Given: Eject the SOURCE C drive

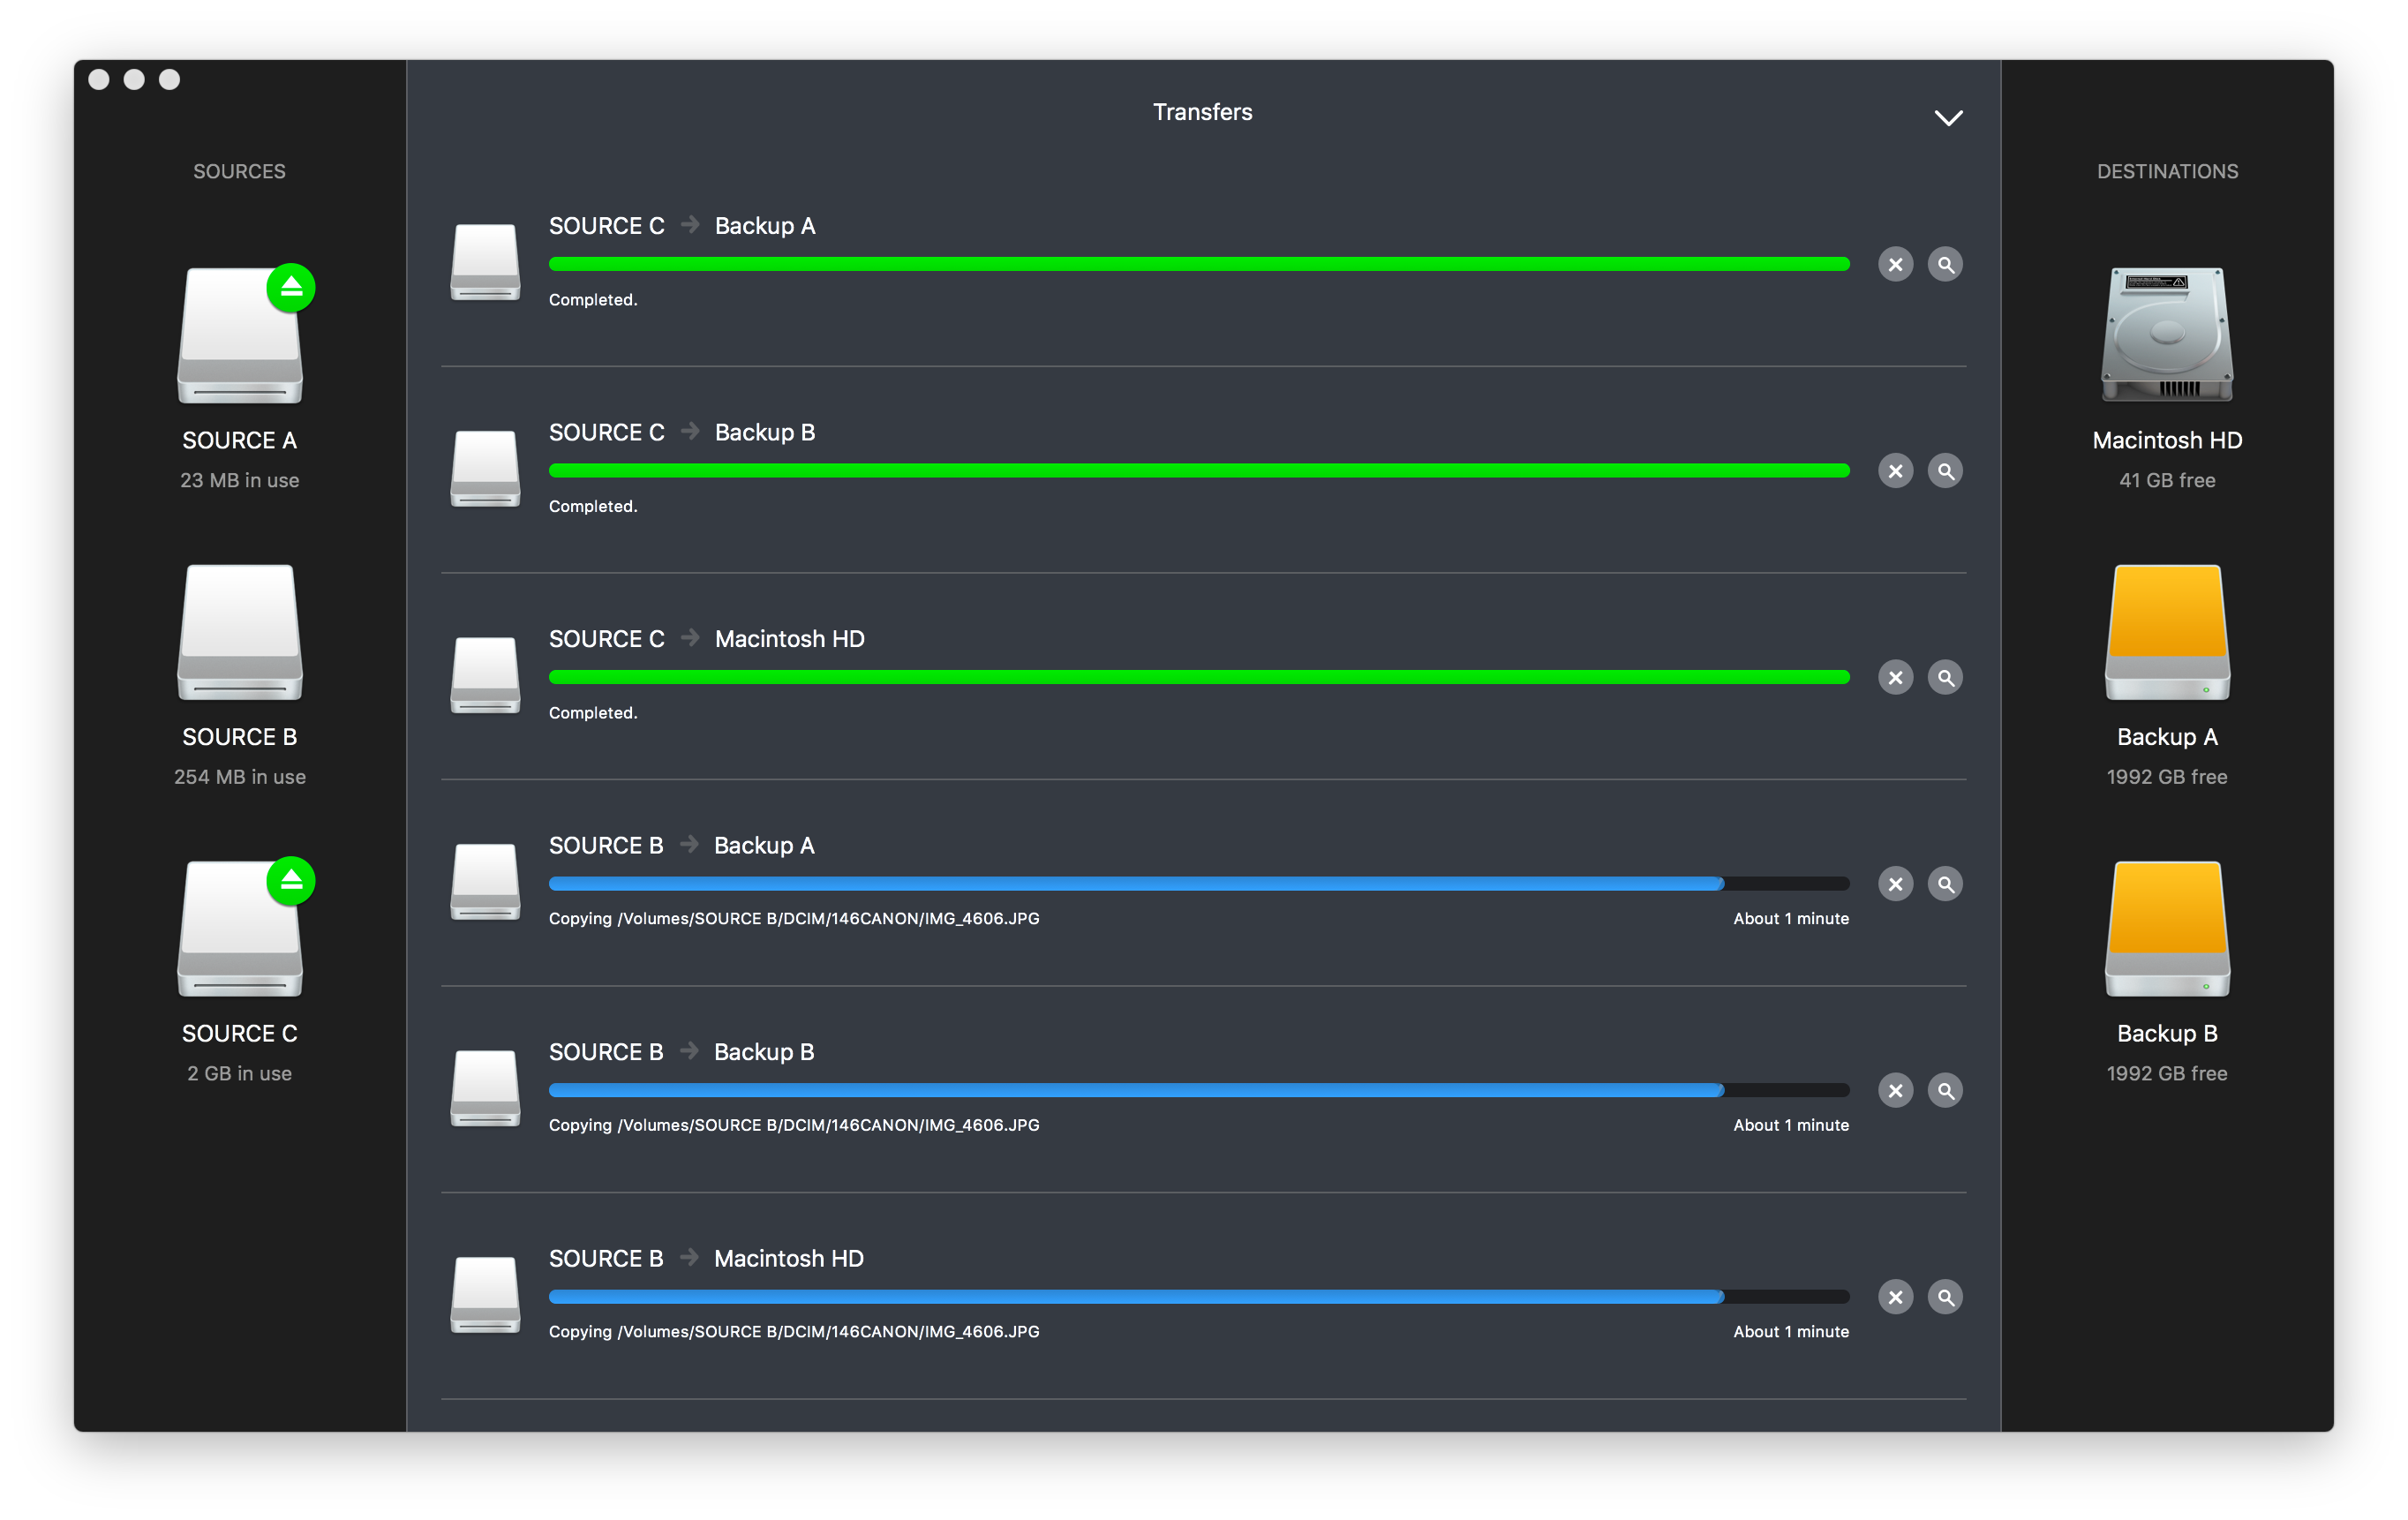Looking at the screenshot, I should point(291,881).
